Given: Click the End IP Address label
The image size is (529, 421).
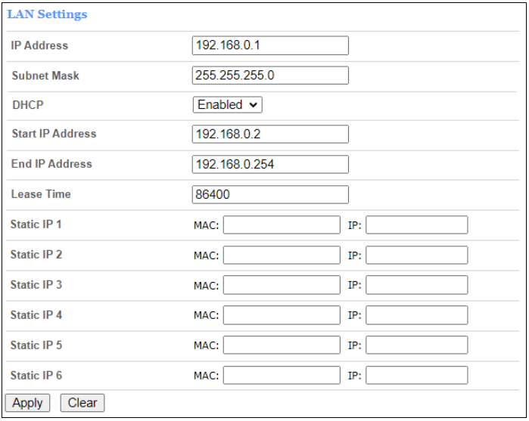Looking at the screenshot, I should tap(51, 164).
